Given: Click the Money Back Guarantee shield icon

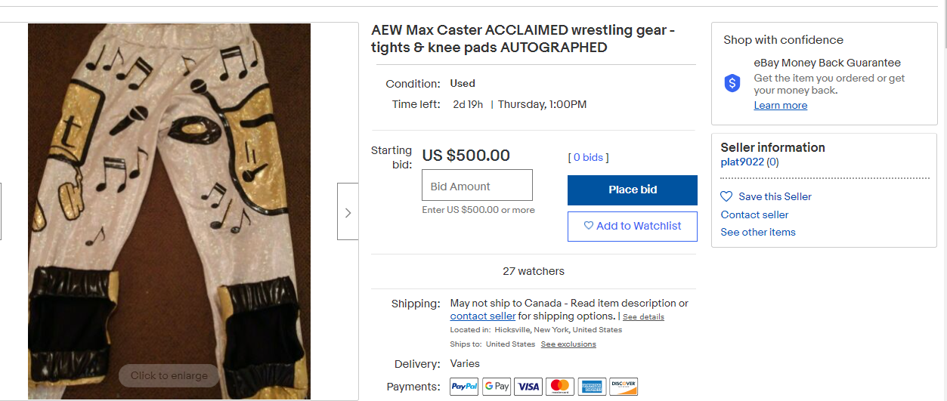Looking at the screenshot, I should point(732,84).
